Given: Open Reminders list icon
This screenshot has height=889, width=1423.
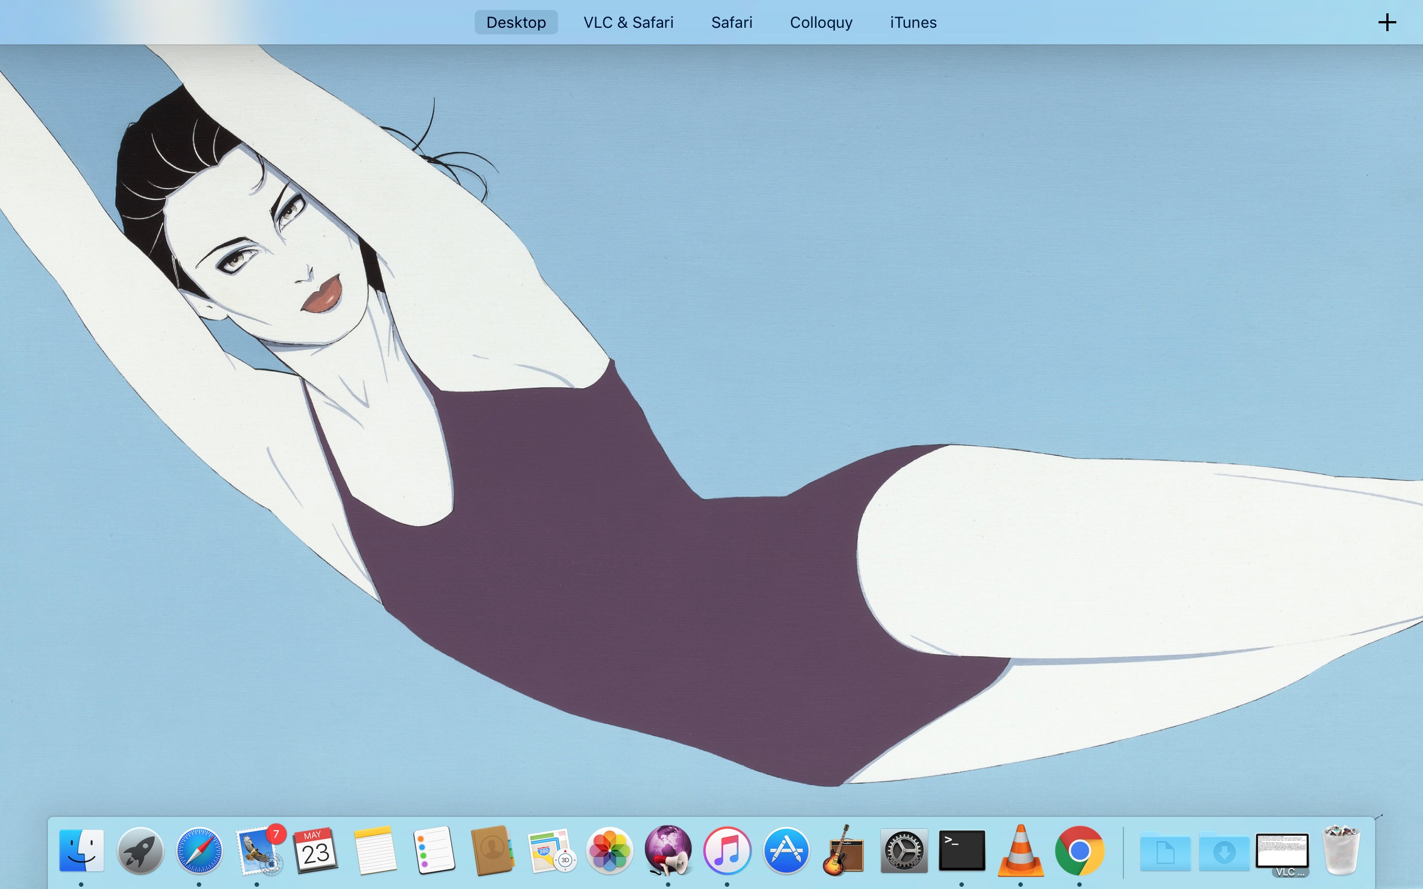Looking at the screenshot, I should [434, 850].
